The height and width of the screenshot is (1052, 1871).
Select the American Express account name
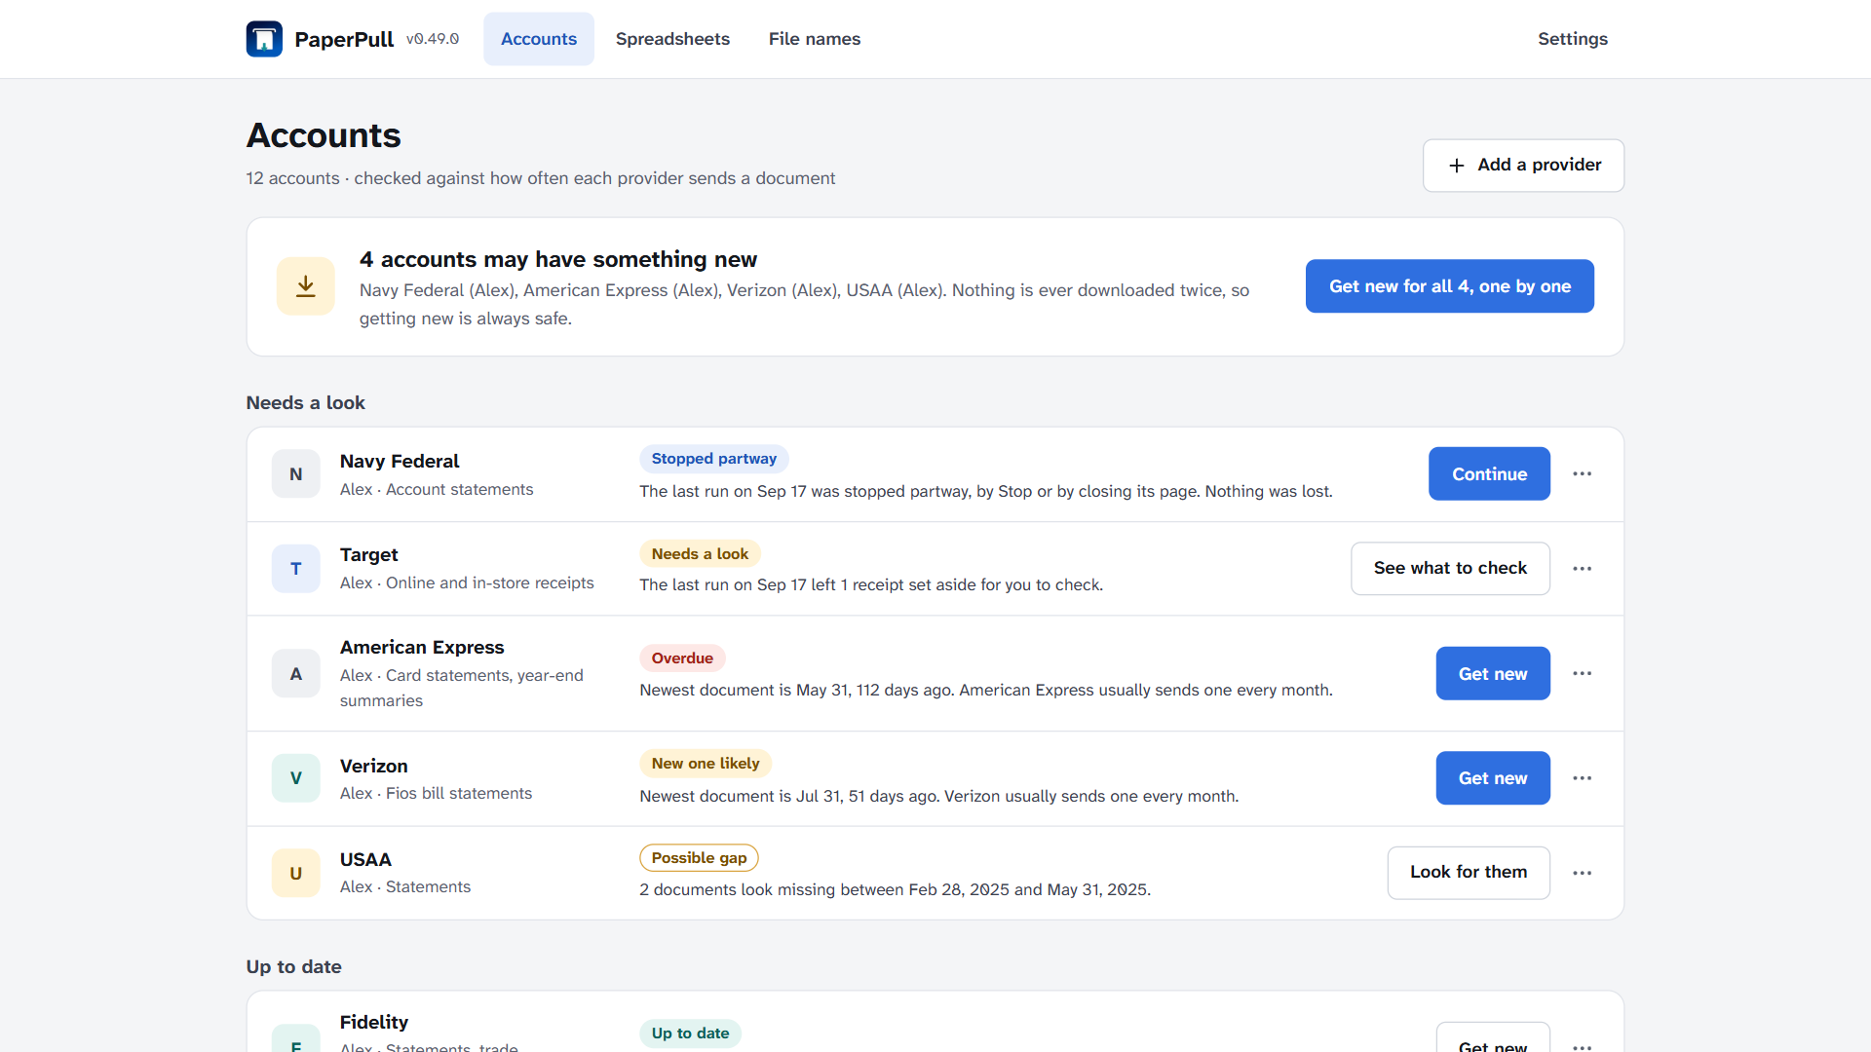(x=422, y=648)
